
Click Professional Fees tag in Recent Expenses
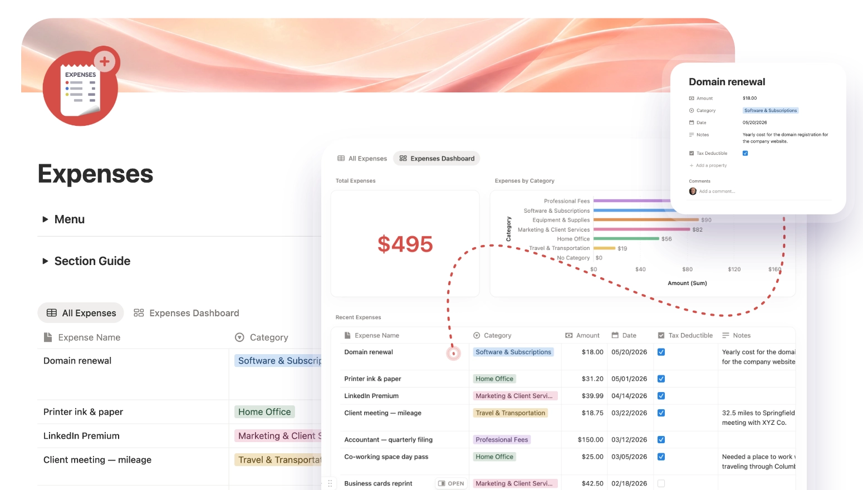coord(502,440)
